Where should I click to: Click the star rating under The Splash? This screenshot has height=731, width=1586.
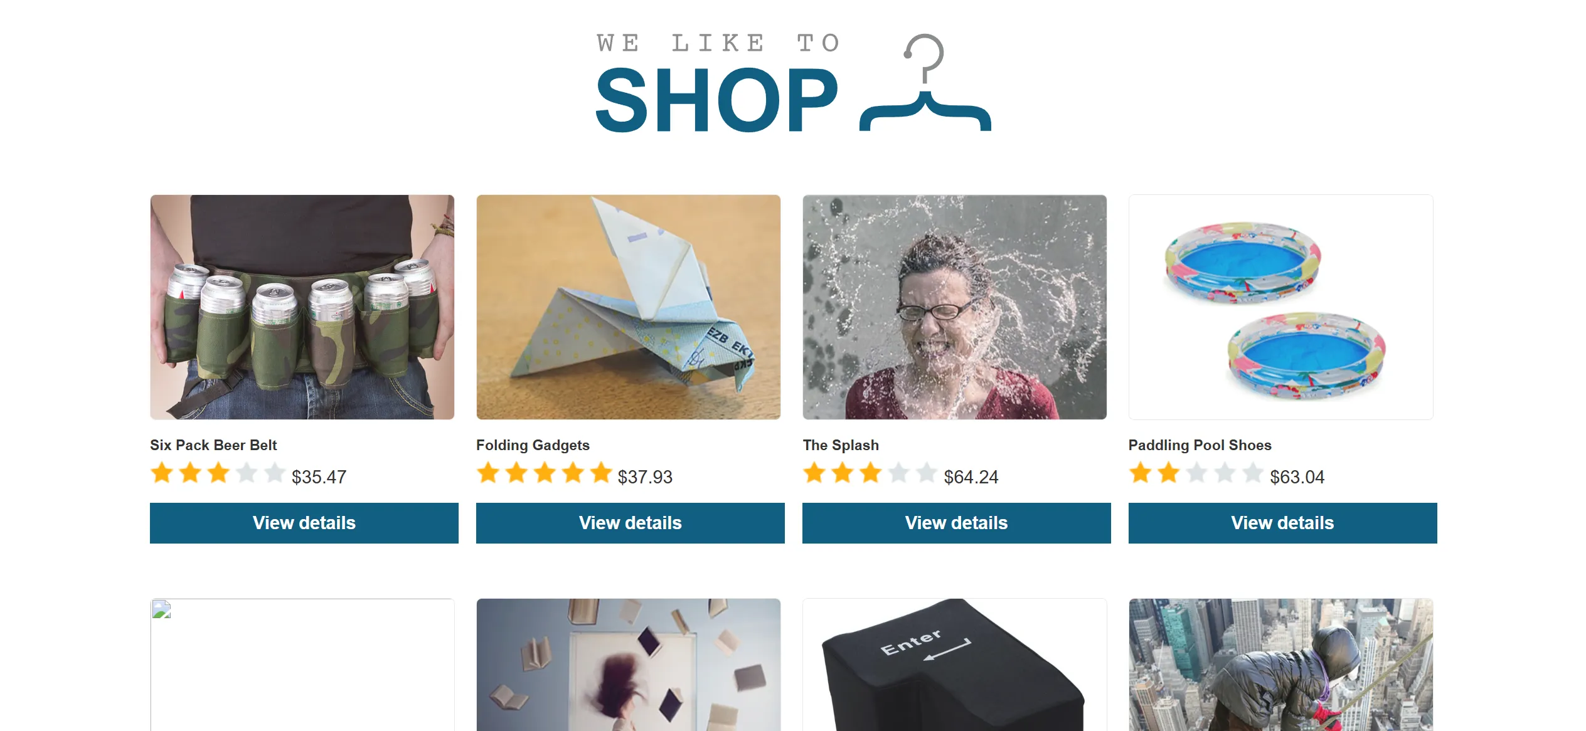click(x=870, y=473)
